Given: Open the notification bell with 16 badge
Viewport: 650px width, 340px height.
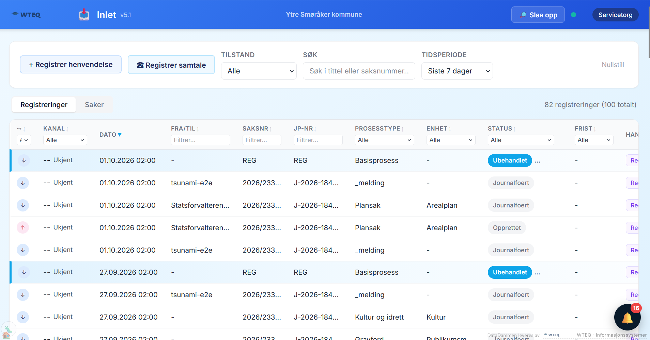Looking at the screenshot, I should 627,317.
